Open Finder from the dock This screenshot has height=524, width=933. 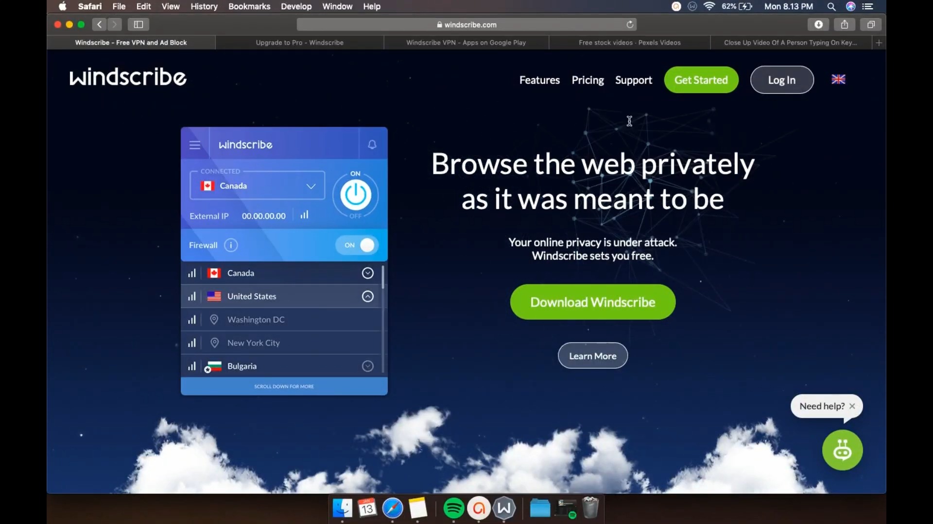click(x=343, y=508)
